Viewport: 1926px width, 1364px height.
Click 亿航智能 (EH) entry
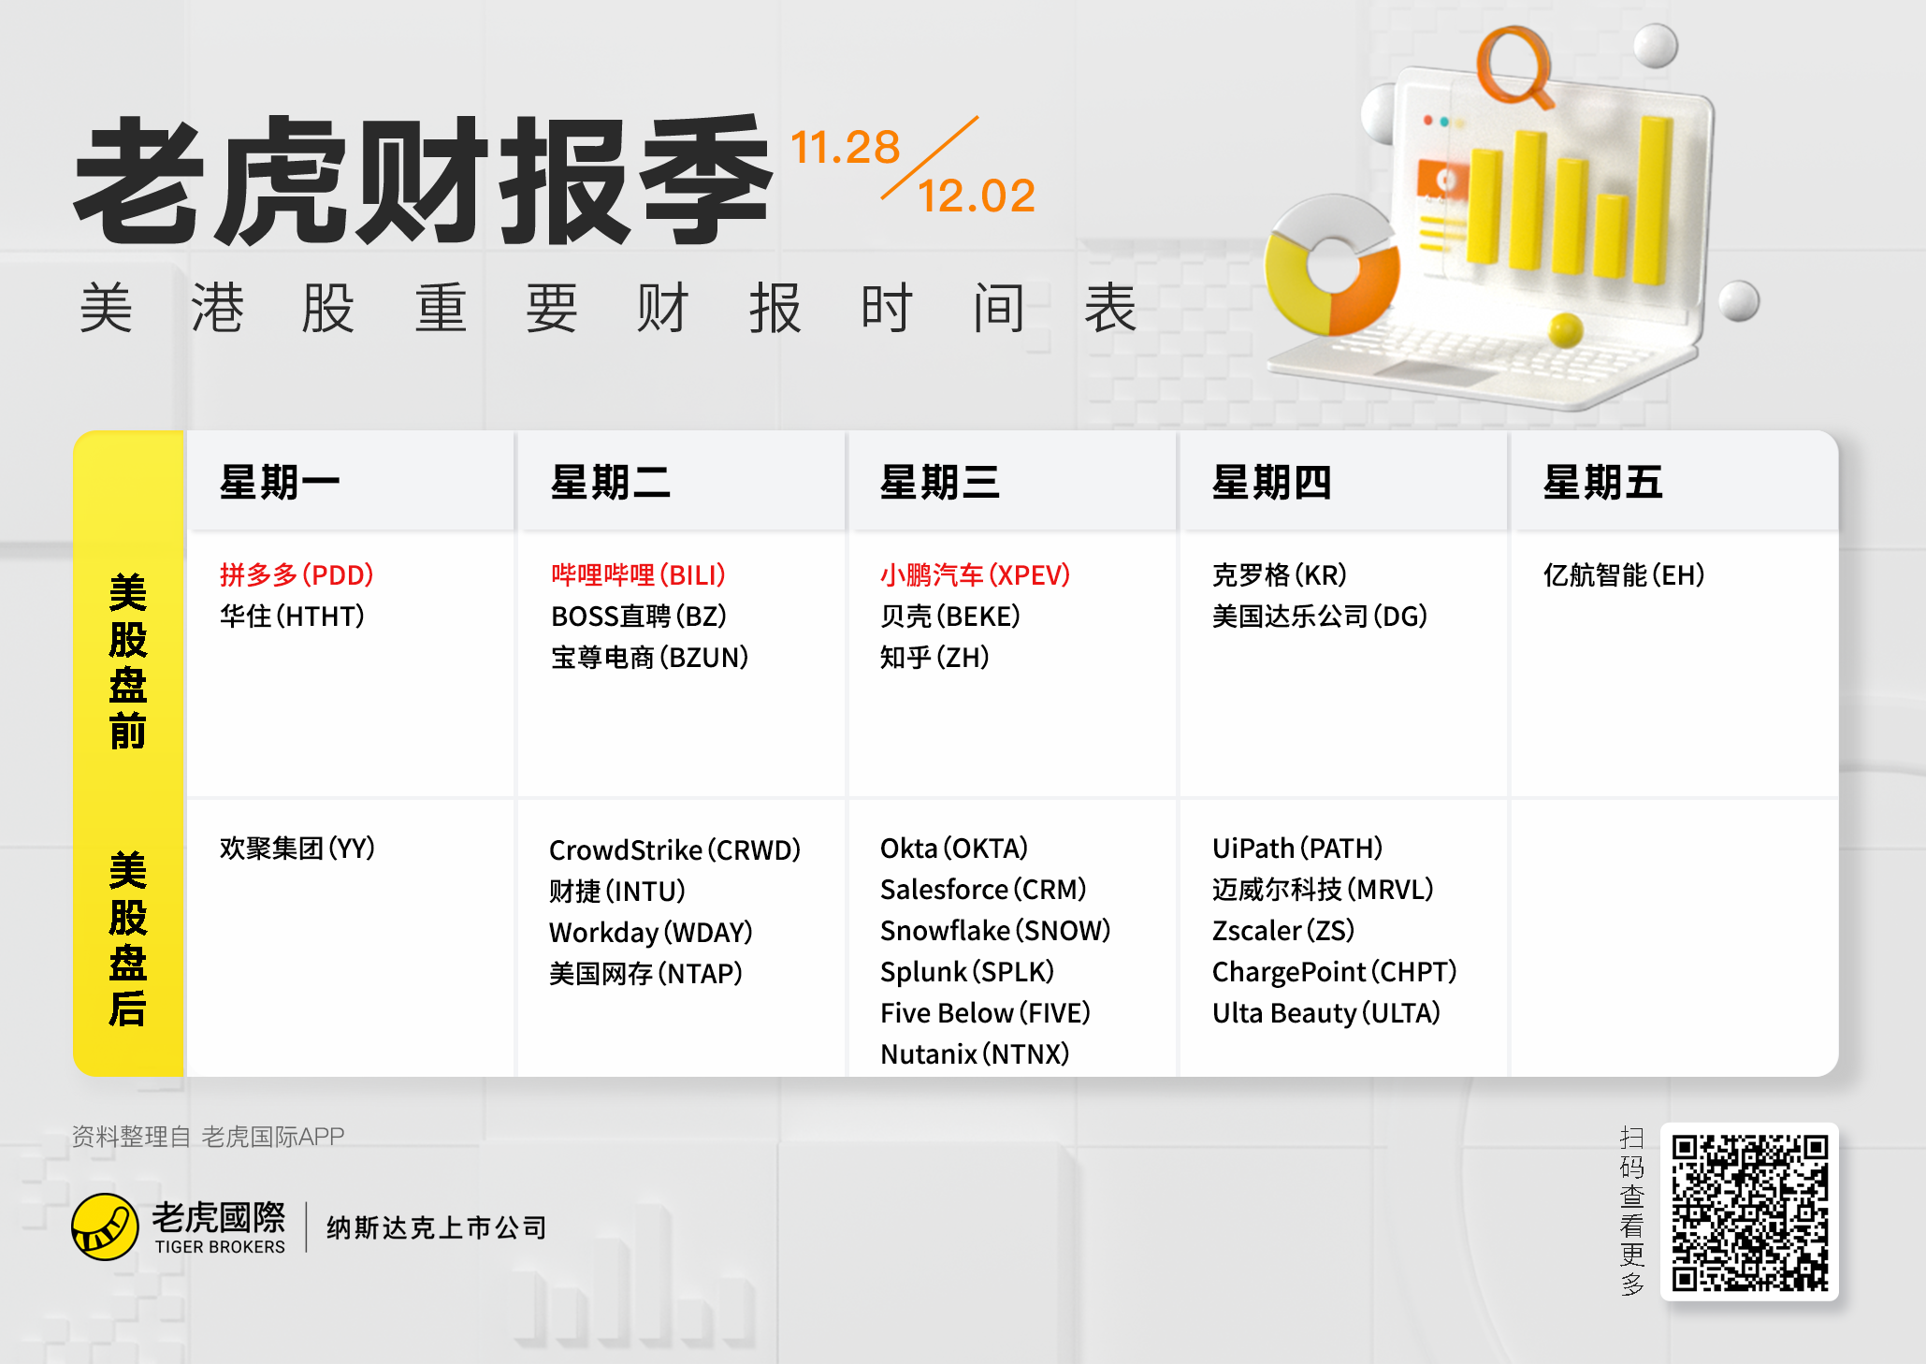pos(1624,574)
